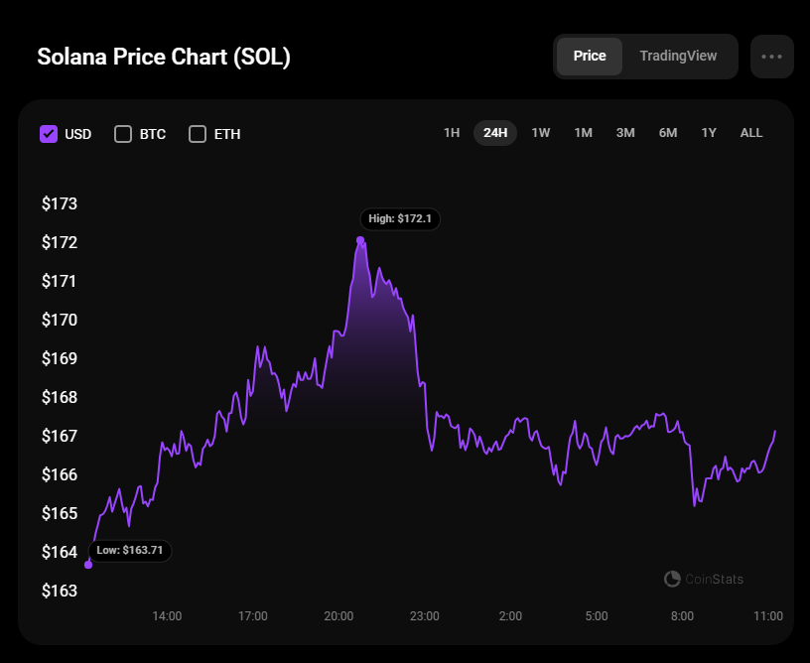Show the 3M time range
This screenshot has width=810, height=663.
[x=625, y=133]
